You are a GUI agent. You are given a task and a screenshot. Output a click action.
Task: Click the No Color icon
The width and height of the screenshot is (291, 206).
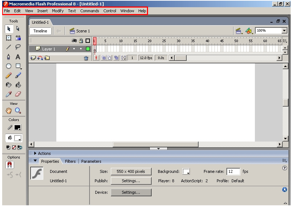(14, 148)
